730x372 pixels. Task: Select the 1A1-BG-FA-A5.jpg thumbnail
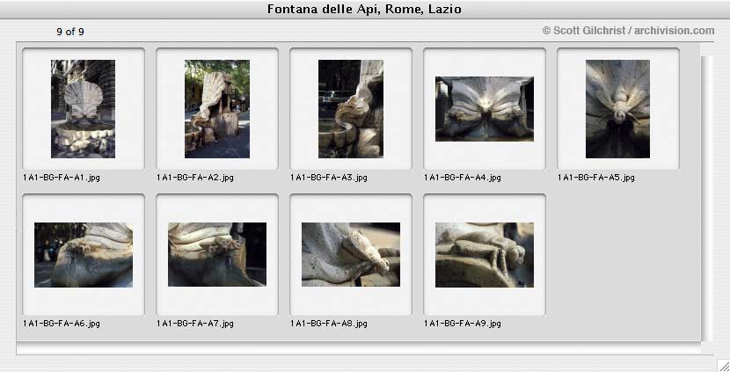tap(617, 108)
